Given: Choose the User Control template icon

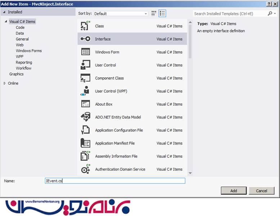Looking at the screenshot, I should point(85,65).
